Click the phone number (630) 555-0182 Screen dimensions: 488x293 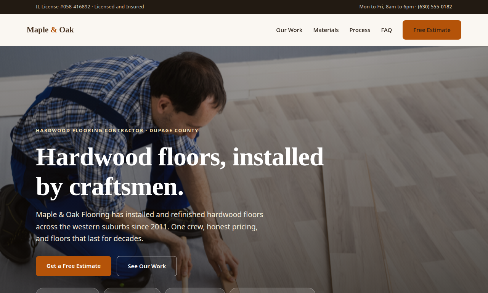pyautogui.click(x=435, y=7)
